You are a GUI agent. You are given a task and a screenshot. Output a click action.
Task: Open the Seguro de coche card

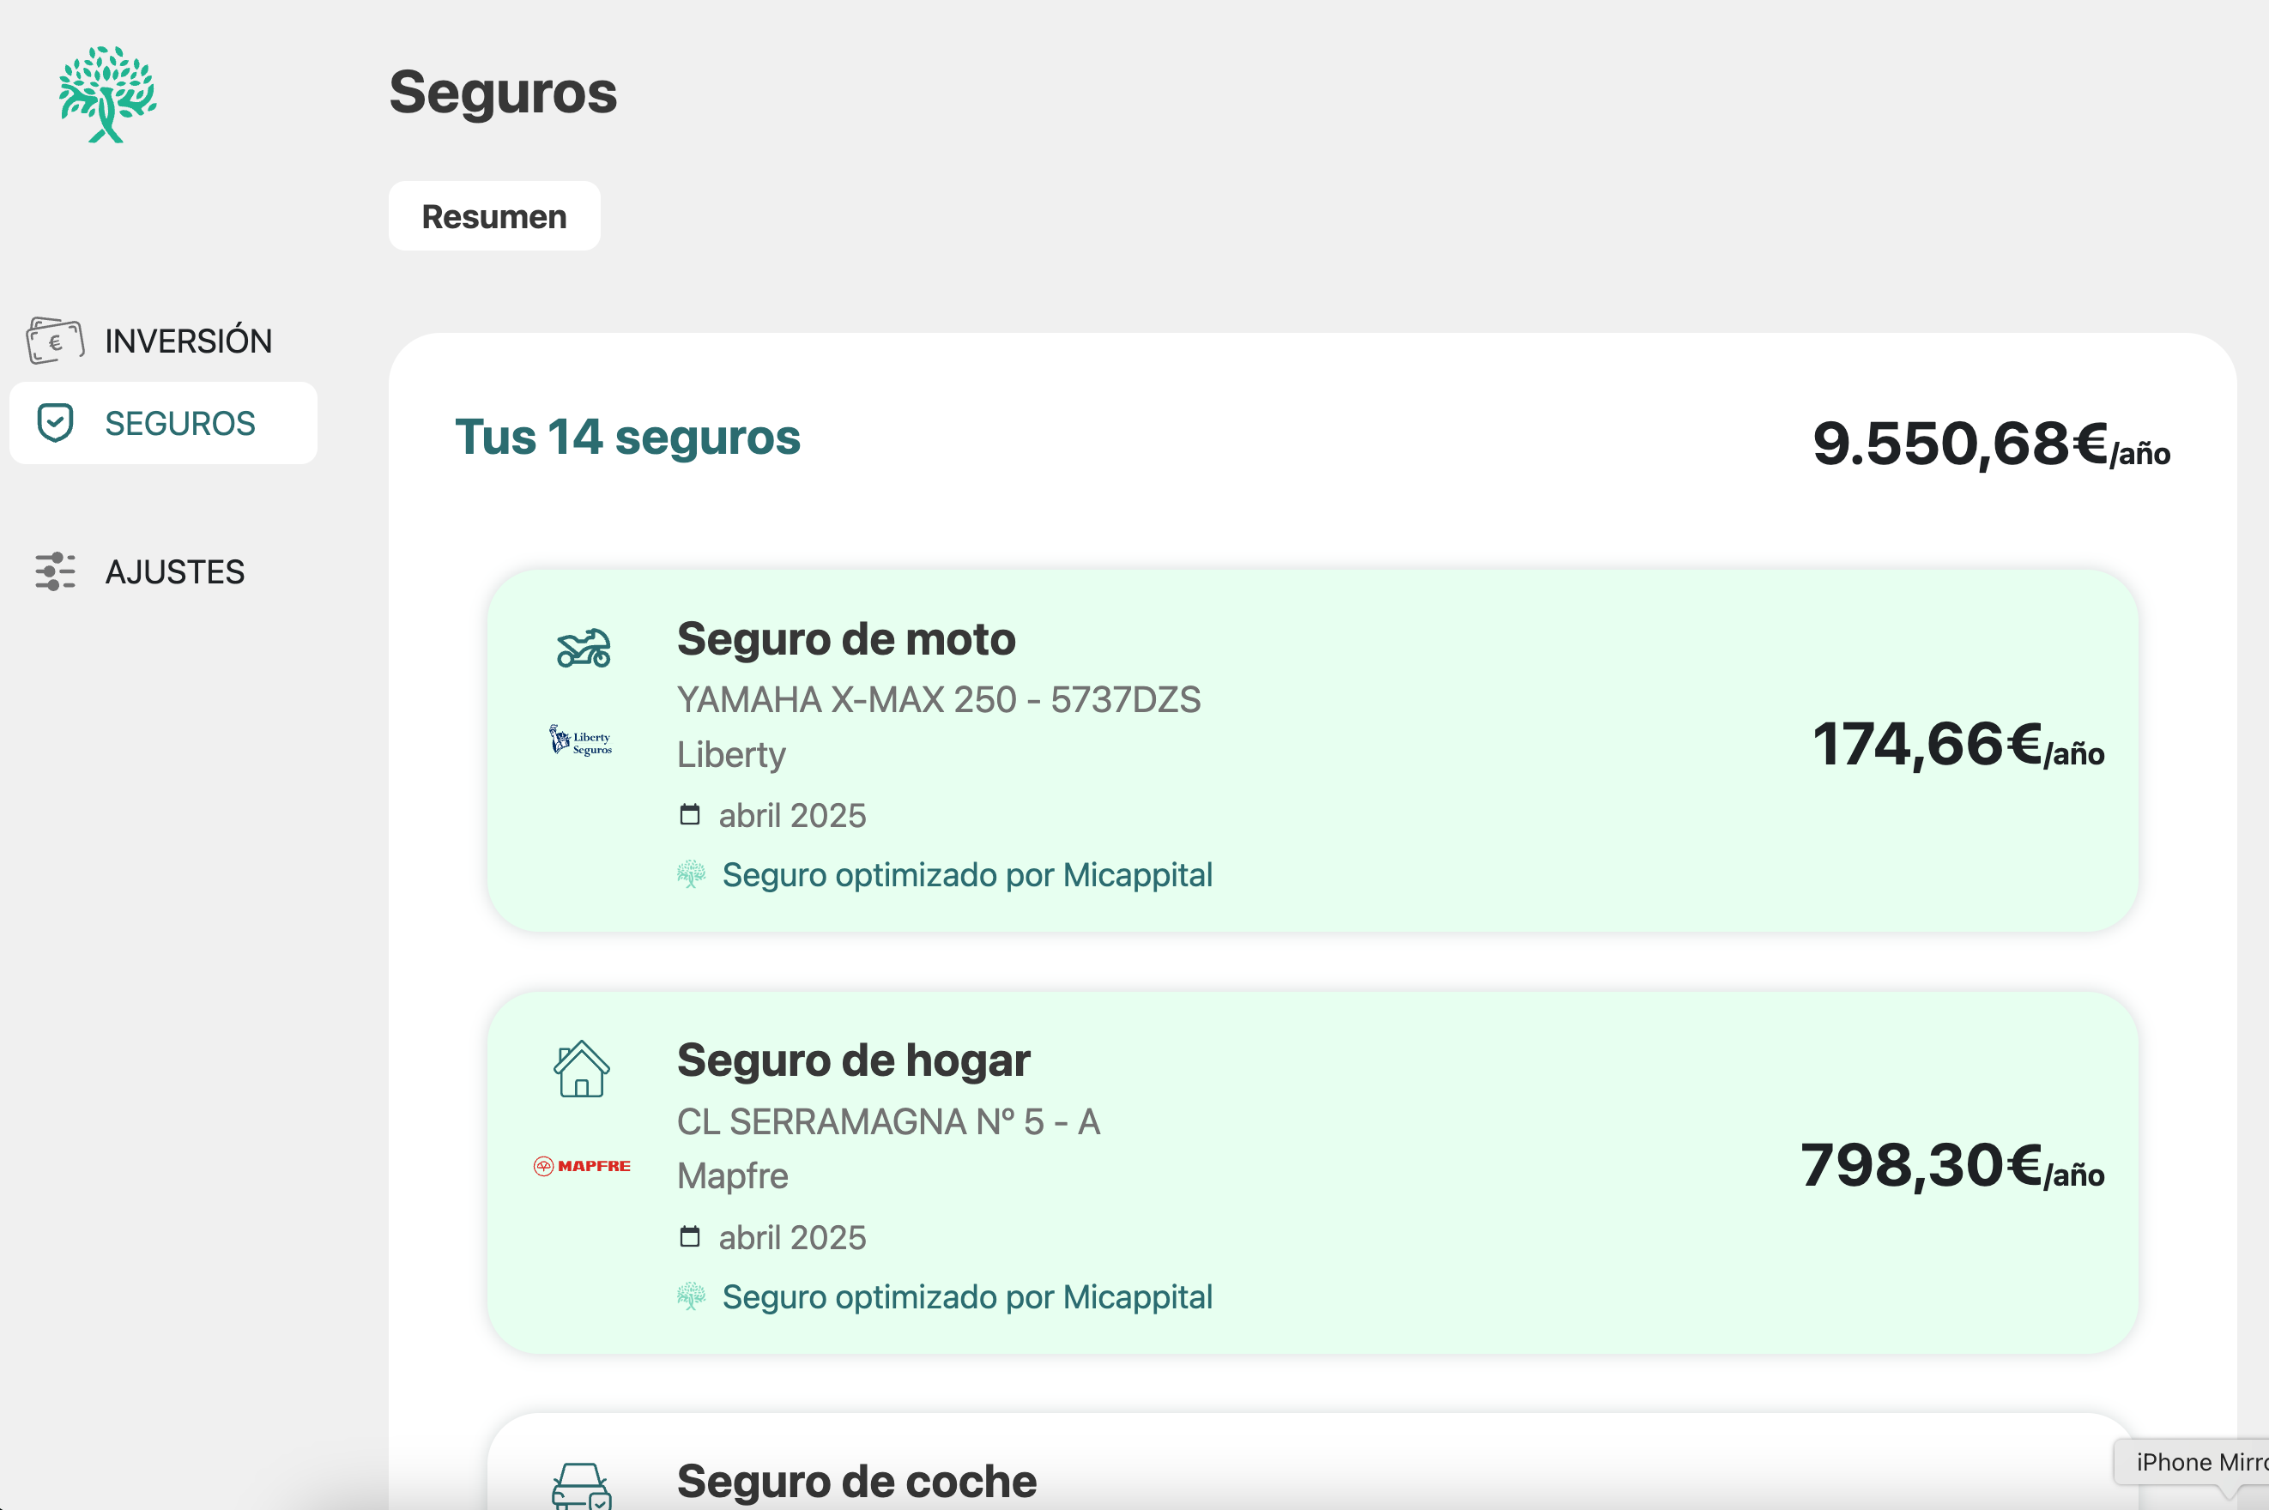coord(856,1481)
